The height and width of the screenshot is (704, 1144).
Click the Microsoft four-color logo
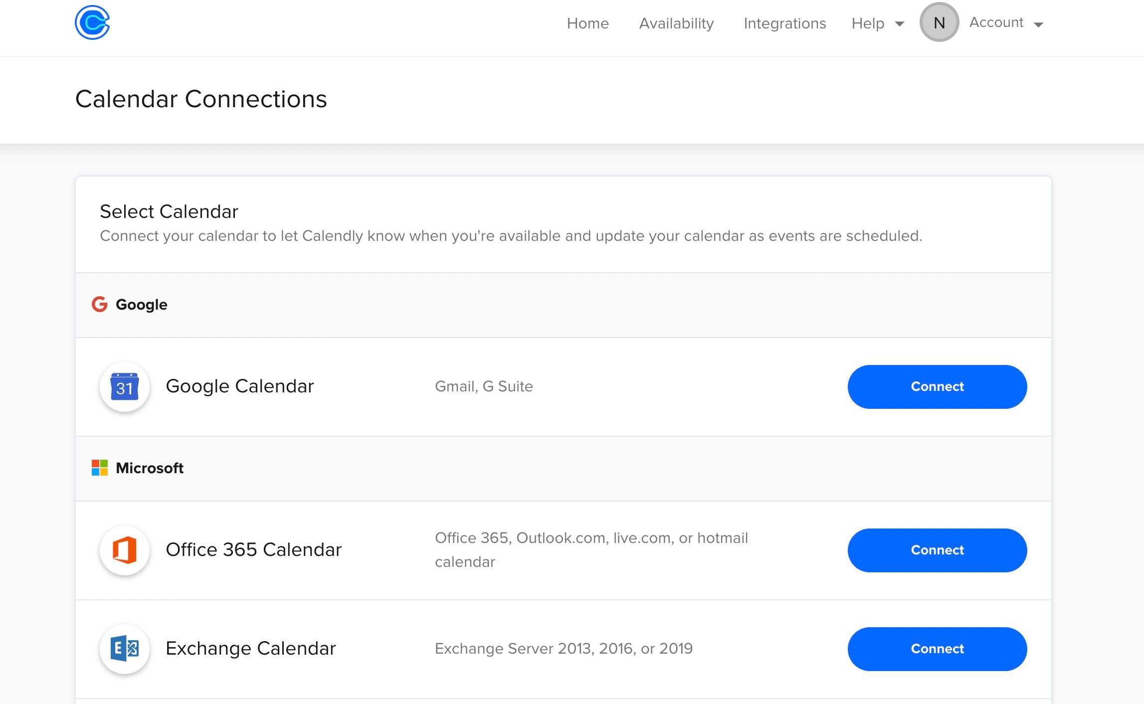click(x=100, y=468)
